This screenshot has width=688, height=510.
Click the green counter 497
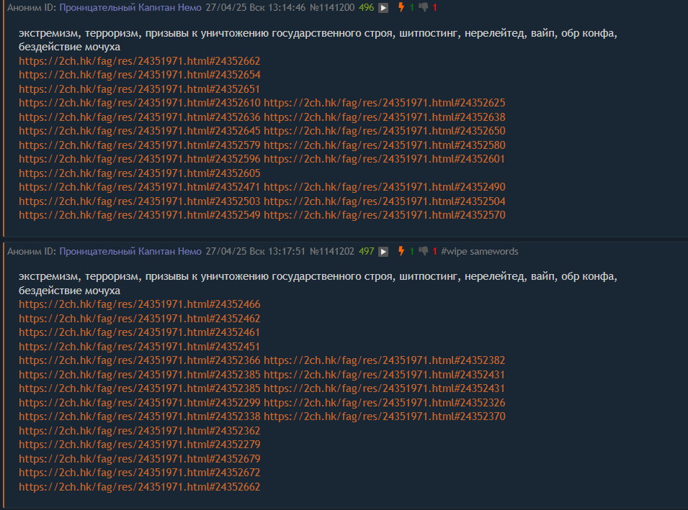[x=367, y=251]
